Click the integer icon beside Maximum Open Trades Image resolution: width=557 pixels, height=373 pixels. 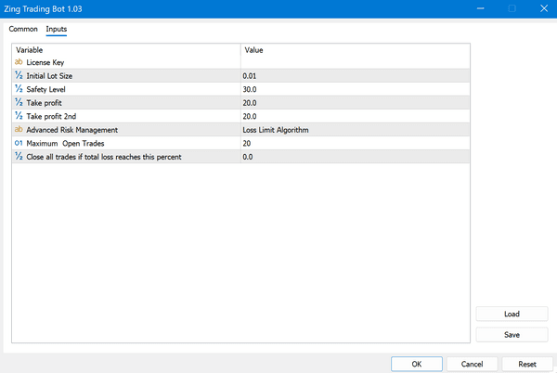(19, 144)
